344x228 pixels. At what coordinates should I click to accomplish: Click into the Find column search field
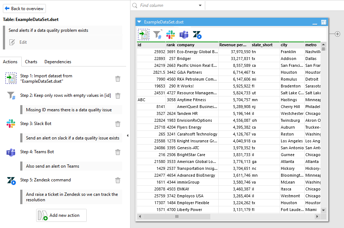click(x=168, y=5)
